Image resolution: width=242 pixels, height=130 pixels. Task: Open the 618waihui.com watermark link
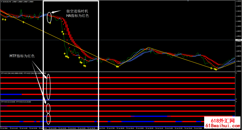point(223,126)
